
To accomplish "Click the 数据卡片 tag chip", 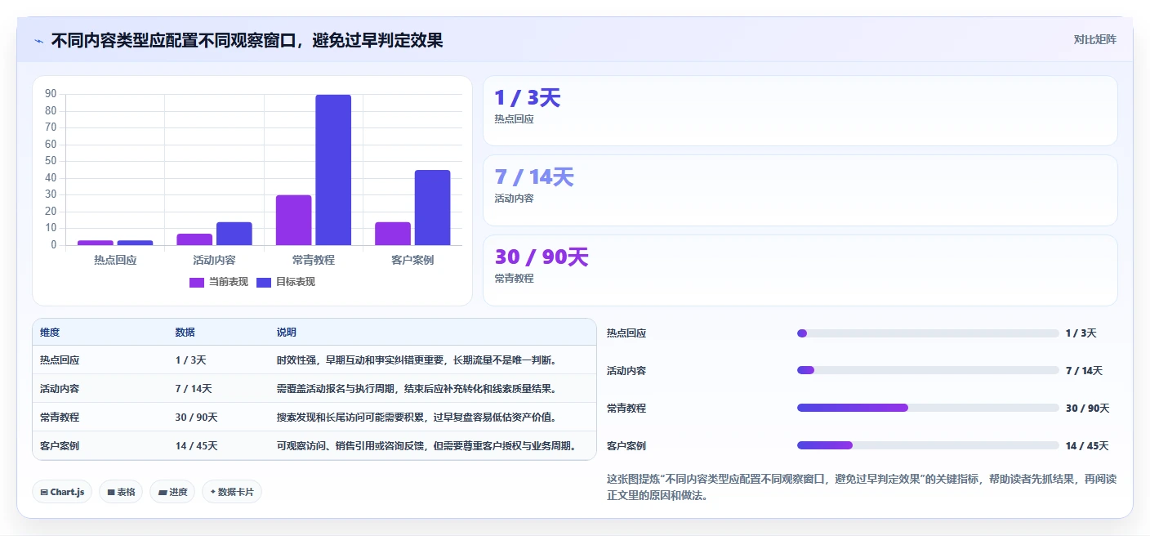I will tap(232, 492).
